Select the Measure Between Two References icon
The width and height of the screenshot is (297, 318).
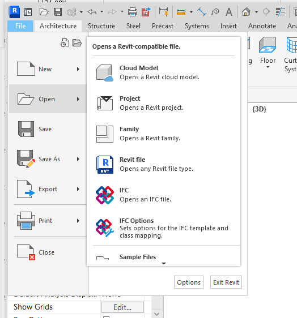(181, 12)
